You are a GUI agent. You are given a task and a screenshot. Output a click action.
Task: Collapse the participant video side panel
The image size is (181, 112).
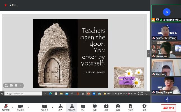pyautogui.click(x=148, y=53)
